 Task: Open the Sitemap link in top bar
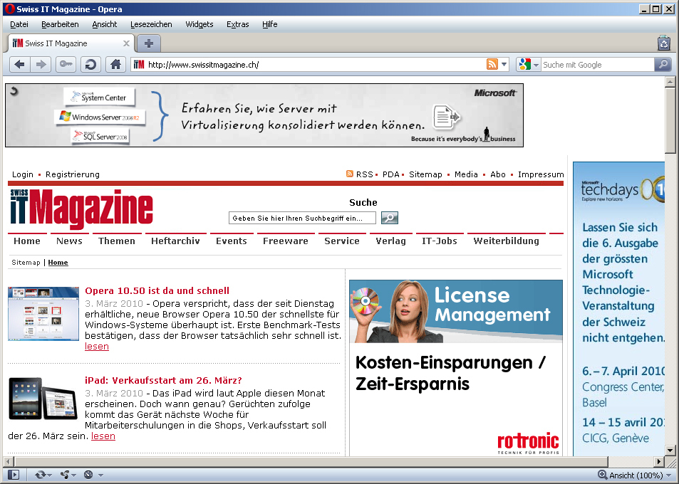[425, 174]
